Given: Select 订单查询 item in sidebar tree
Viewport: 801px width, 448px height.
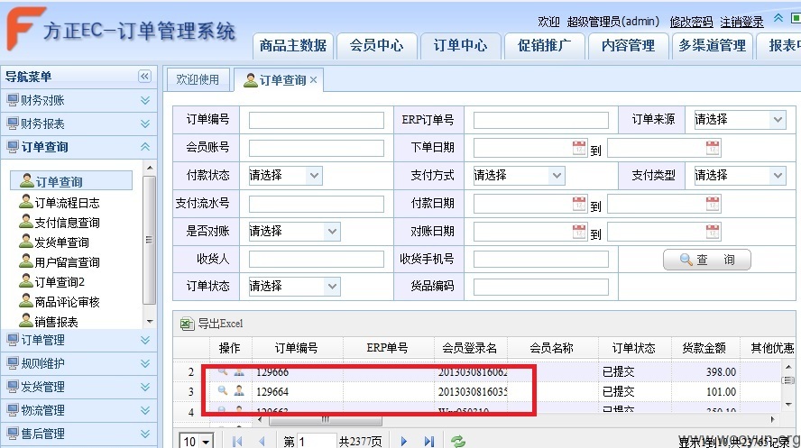Looking at the screenshot, I should click(71, 181).
